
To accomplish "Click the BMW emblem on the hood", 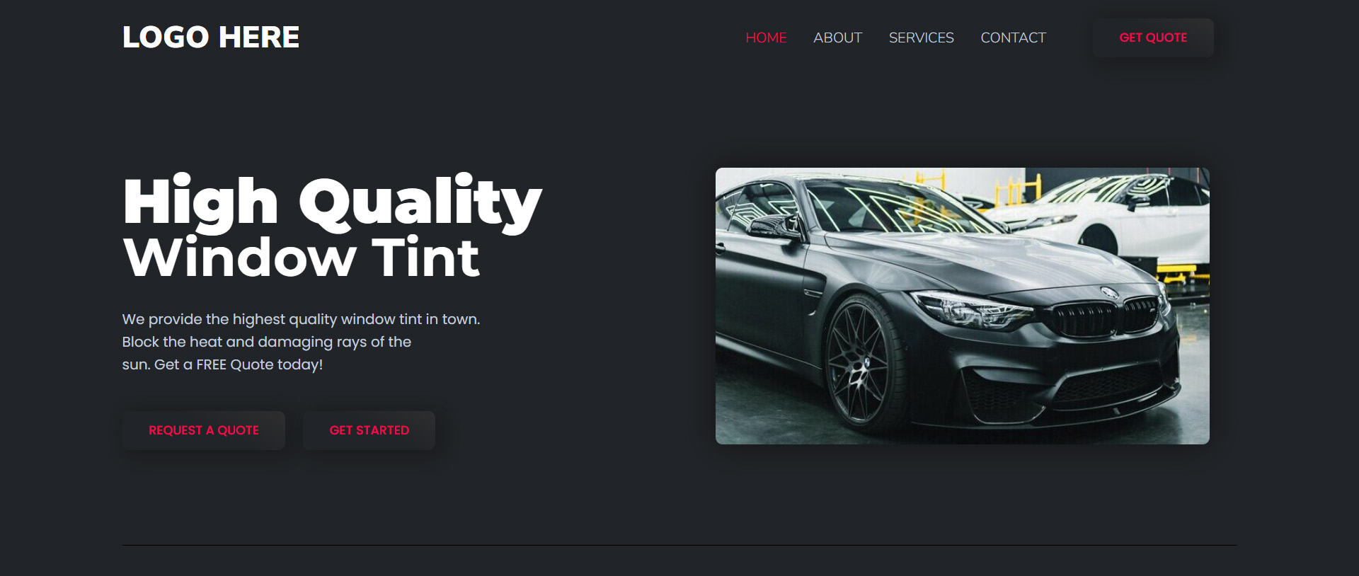I will tap(1109, 292).
